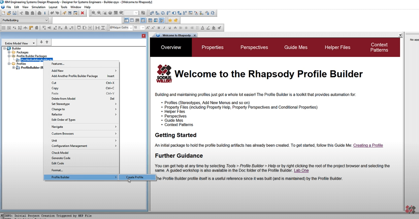Open the Creating a Profile link
The width and height of the screenshot is (419, 219).
[368, 145]
